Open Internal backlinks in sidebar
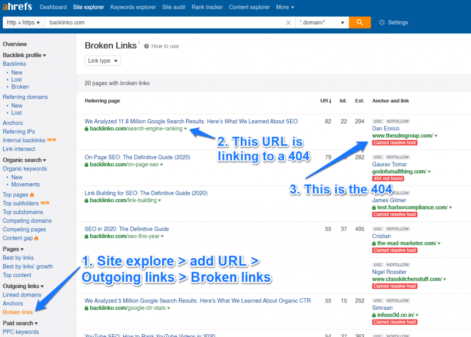This screenshot has height=337, width=471. coord(24,140)
